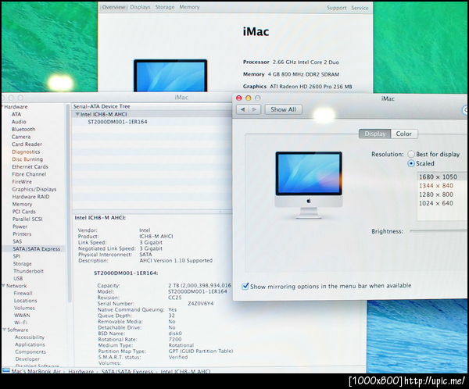Select Firewall under Network
The image size is (469, 389).
point(23,293)
